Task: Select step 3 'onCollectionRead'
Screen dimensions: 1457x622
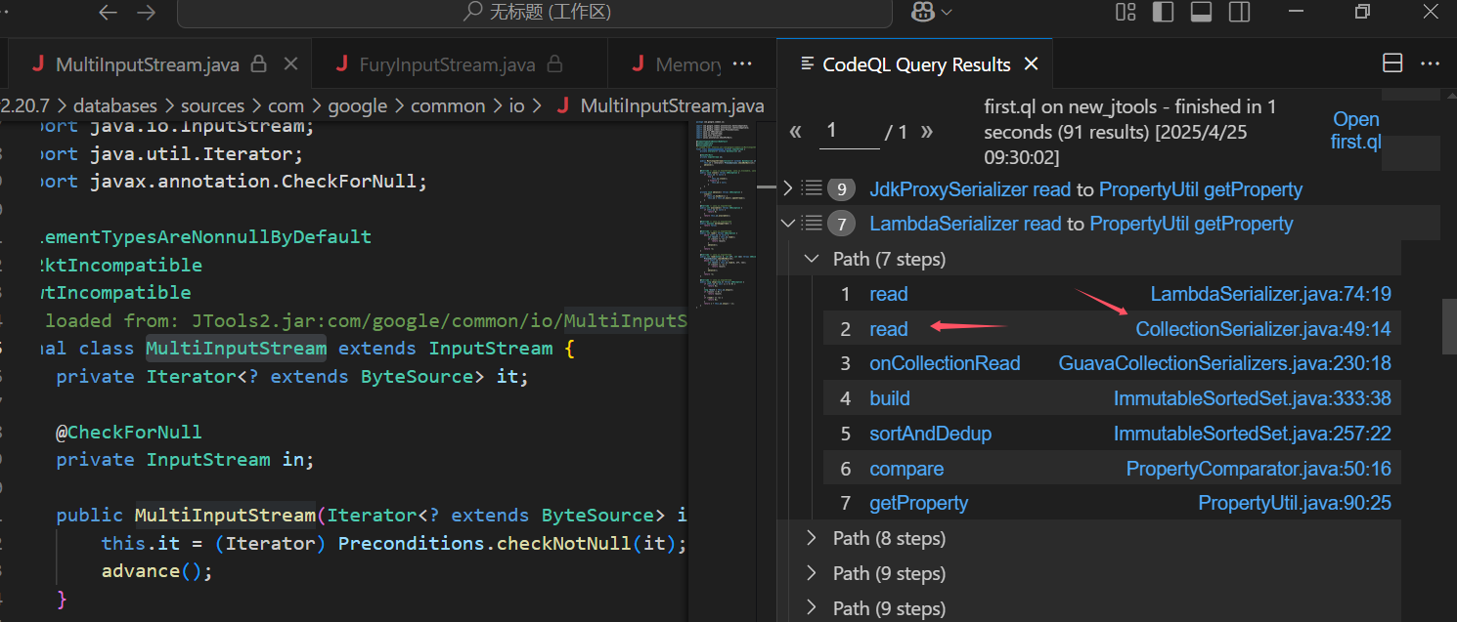Action: click(945, 364)
